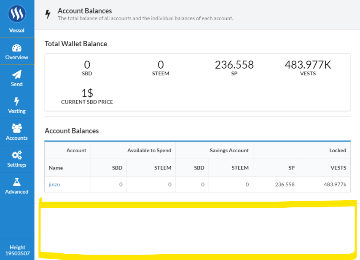Click the Account Balances section heading above table

point(72,131)
